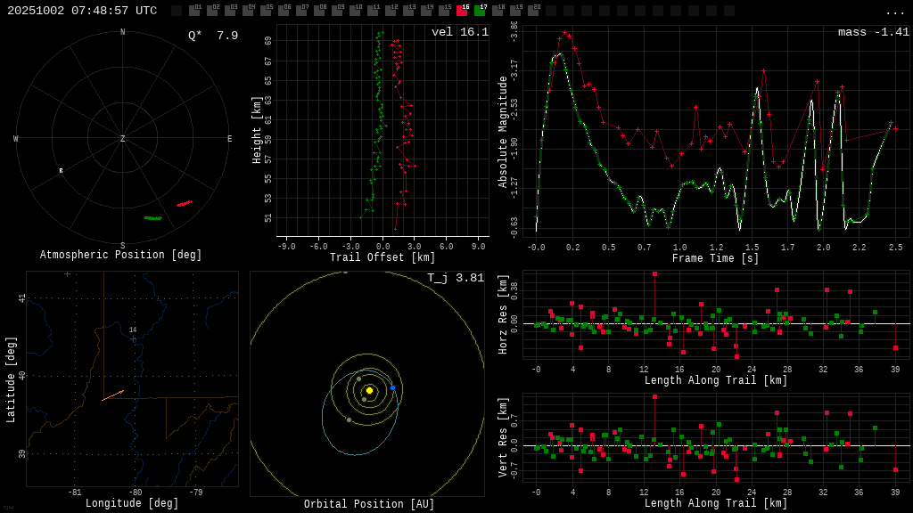Click the blue Earth dot in orbital plot

click(392, 387)
